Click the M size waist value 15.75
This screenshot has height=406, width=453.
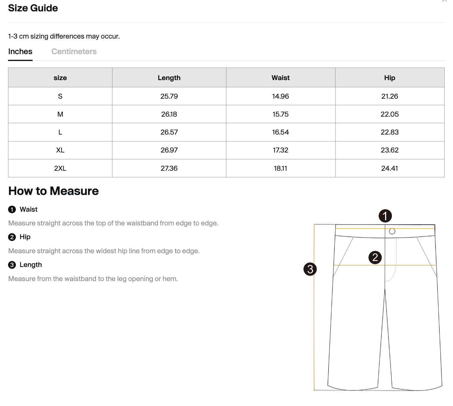tap(280, 114)
